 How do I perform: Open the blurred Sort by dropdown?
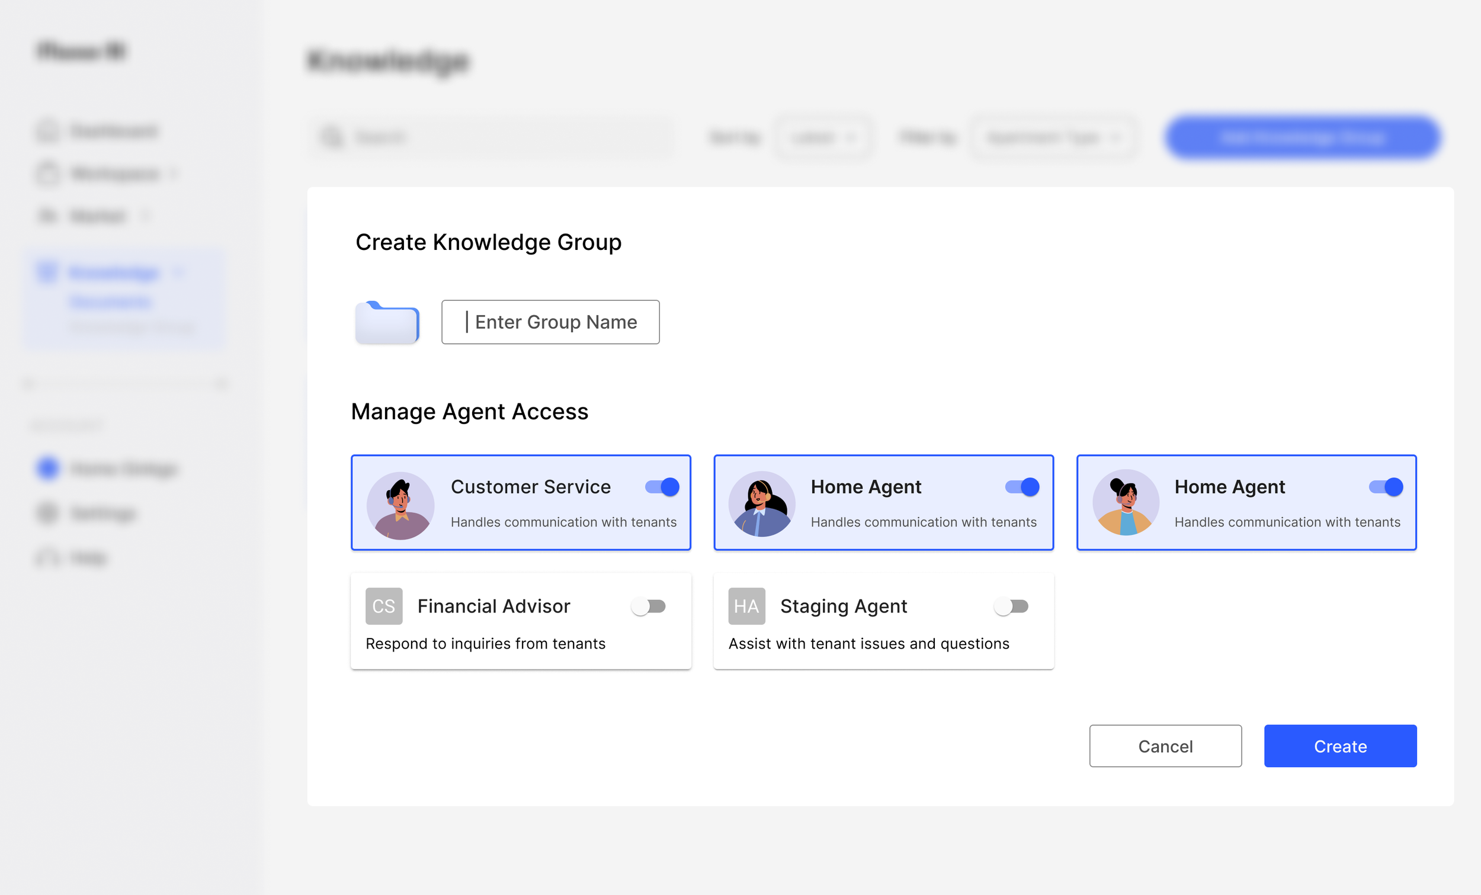tap(822, 137)
